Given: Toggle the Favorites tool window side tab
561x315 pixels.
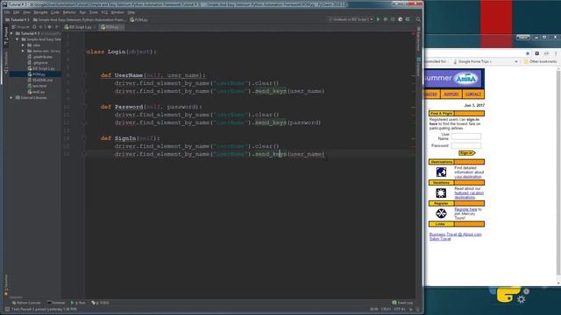Looking at the screenshot, I should pos(5,284).
